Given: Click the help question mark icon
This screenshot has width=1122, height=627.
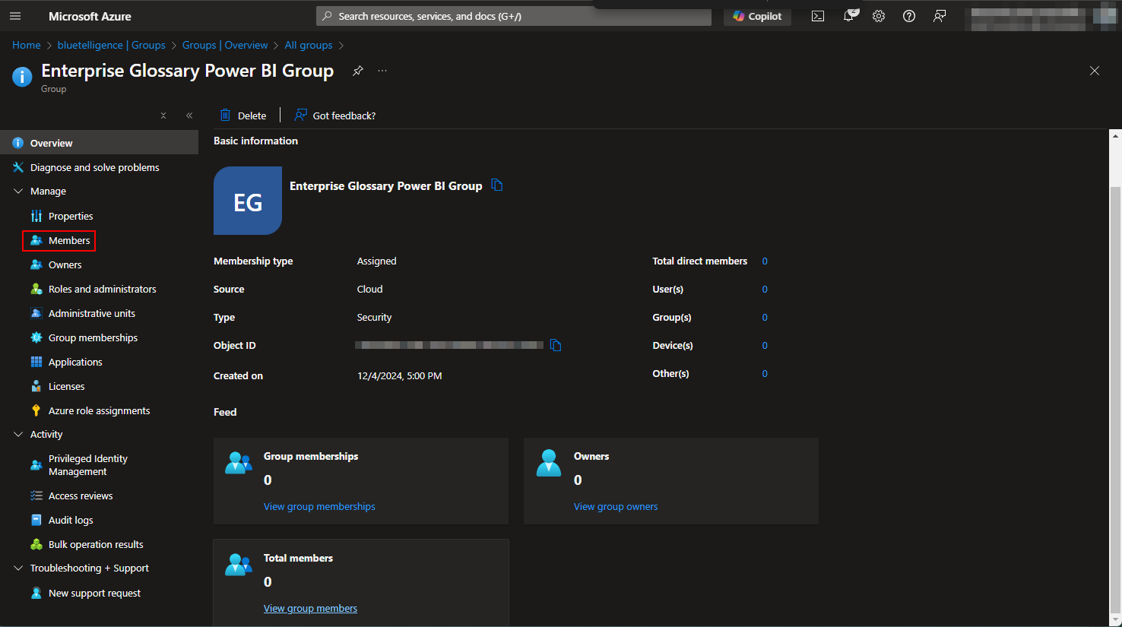Looking at the screenshot, I should (909, 16).
